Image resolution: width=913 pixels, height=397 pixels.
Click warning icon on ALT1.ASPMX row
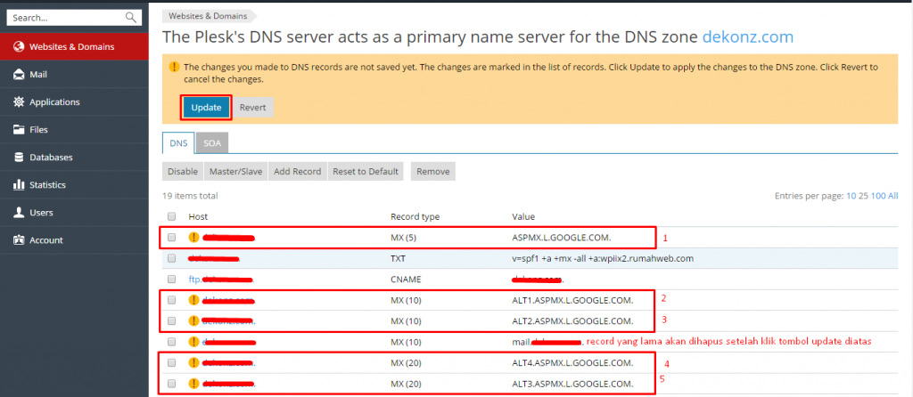tap(193, 300)
